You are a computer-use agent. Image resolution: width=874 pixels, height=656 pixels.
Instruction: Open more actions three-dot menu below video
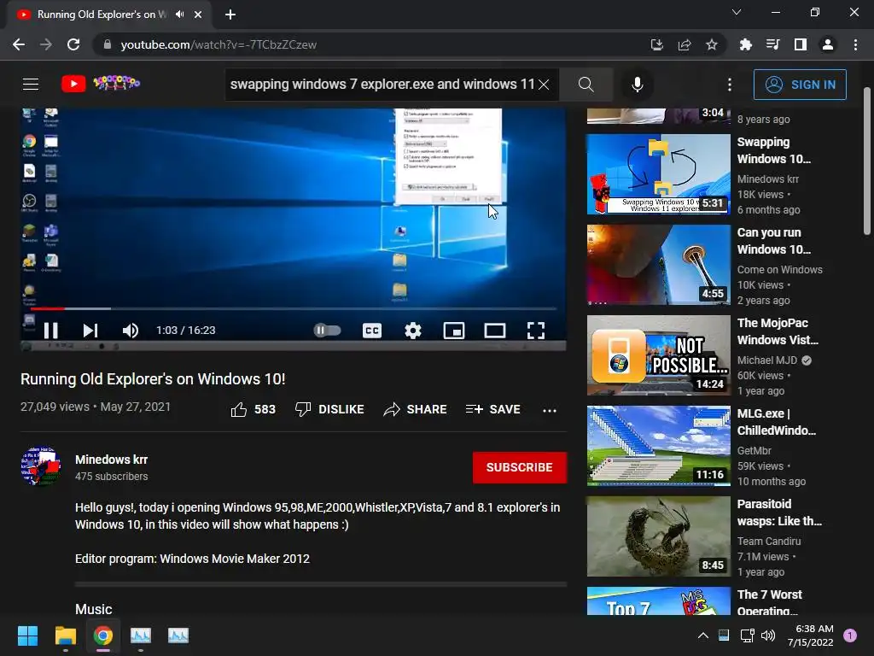[550, 410]
